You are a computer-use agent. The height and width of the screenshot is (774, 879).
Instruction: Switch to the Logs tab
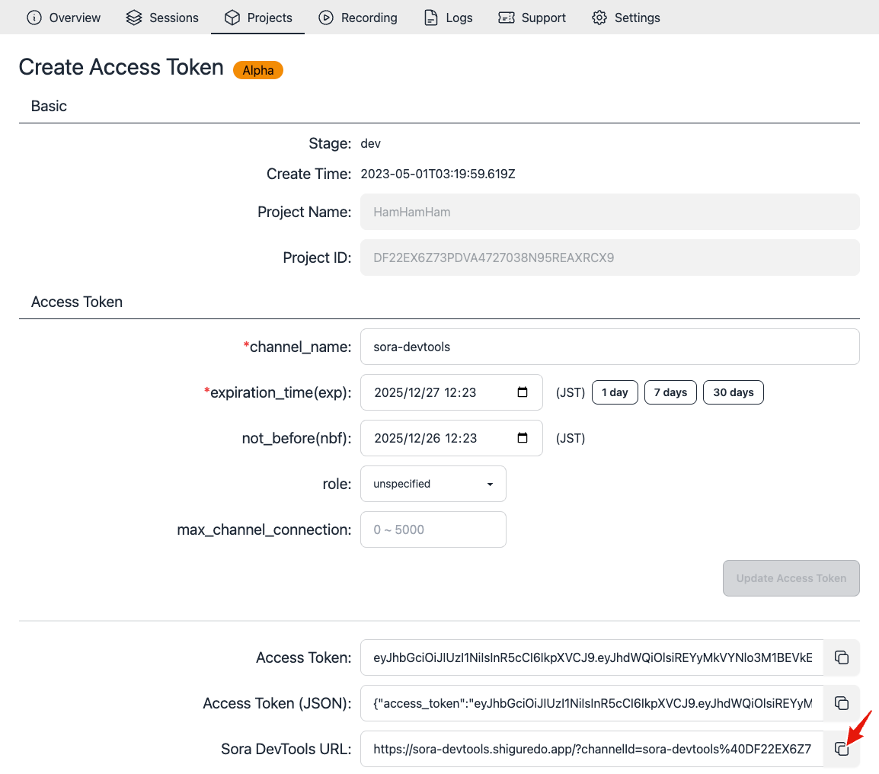448,18
